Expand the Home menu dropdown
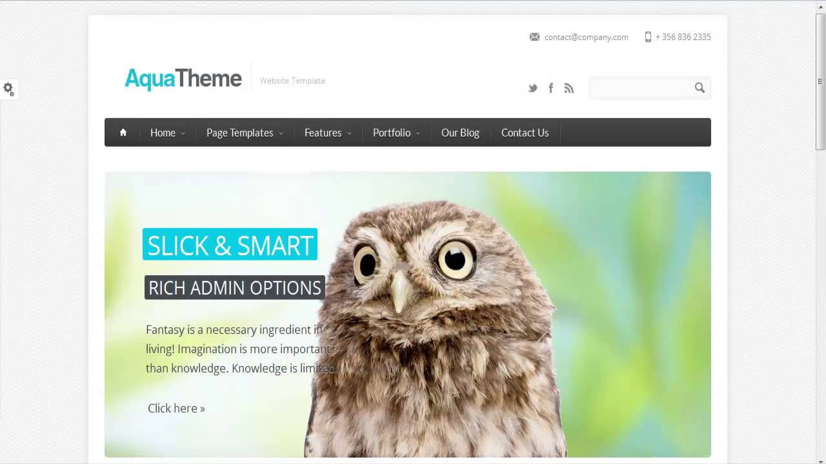This screenshot has width=826, height=464. click(x=167, y=133)
